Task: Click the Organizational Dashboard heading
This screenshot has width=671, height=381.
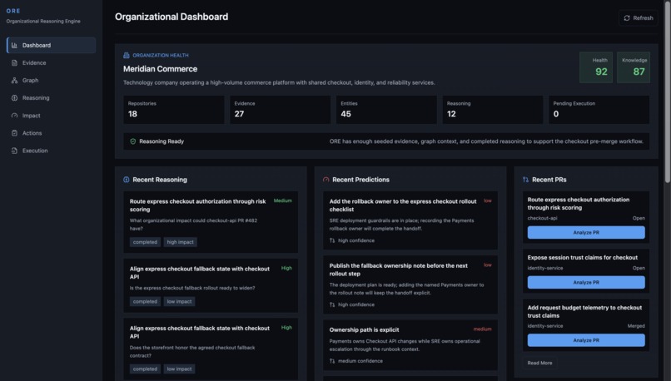Action: pyautogui.click(x=171, y=17)
